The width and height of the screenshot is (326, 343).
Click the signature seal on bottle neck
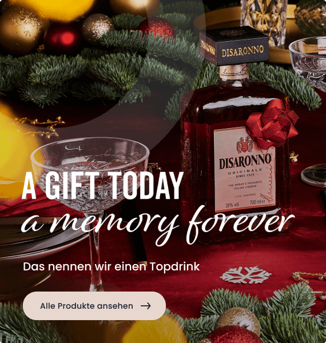[234, 72]
